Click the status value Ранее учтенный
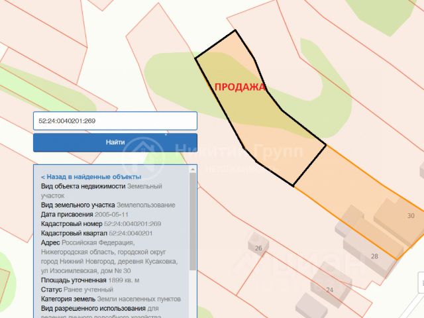424x318 pixels. 88,290
